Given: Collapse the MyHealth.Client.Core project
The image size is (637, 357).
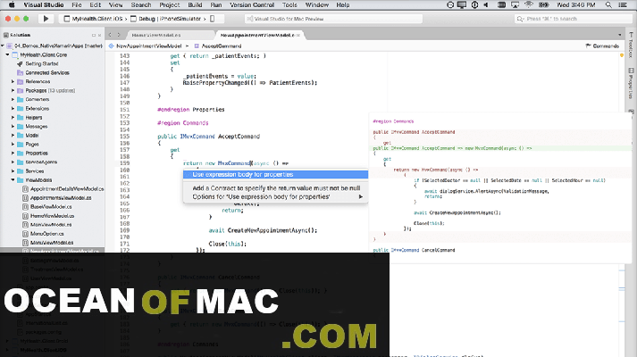Looking at the screenshot, I should click(7, 54).
